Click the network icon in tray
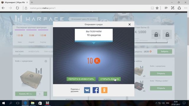Image resolution: width=189 pixels, height=106 pixels. (x=160, y=103)
